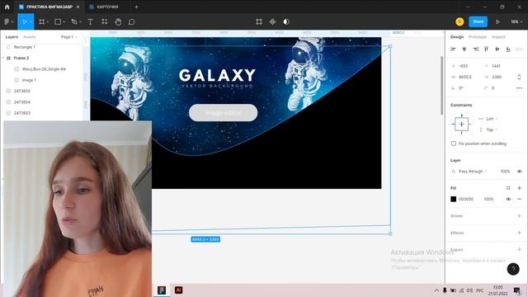528x297 pixels.
Task: Switch to the Design tab
Action: (457, 36)
